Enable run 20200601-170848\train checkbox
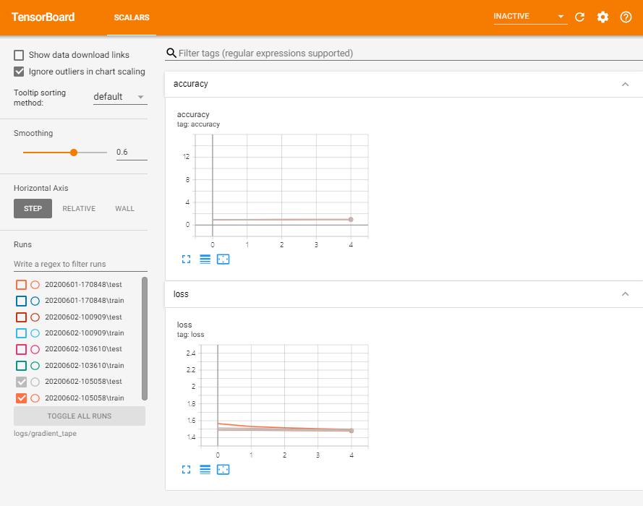Image resolution: width=643 pixels, height=506 pixels. [21, 301]
